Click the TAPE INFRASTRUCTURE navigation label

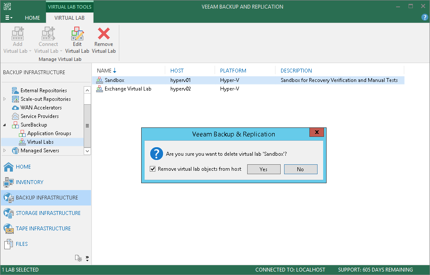[43, 228]
